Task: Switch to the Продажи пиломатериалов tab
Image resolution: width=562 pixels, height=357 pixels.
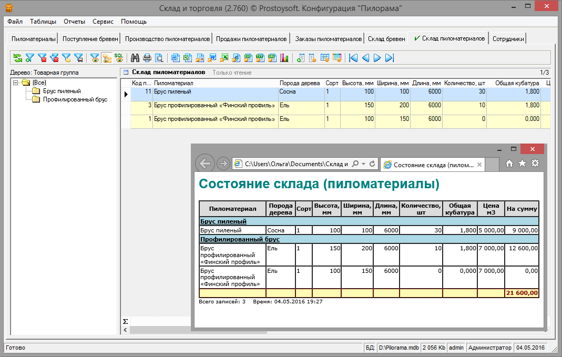Action: pyautogui.click(x=251, y=39)
